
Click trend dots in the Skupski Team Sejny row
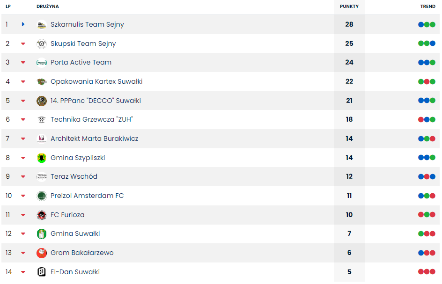point(427,44)
